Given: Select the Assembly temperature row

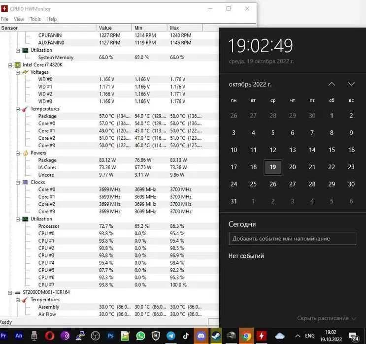Looking at the screenshot, I should 109,307.
